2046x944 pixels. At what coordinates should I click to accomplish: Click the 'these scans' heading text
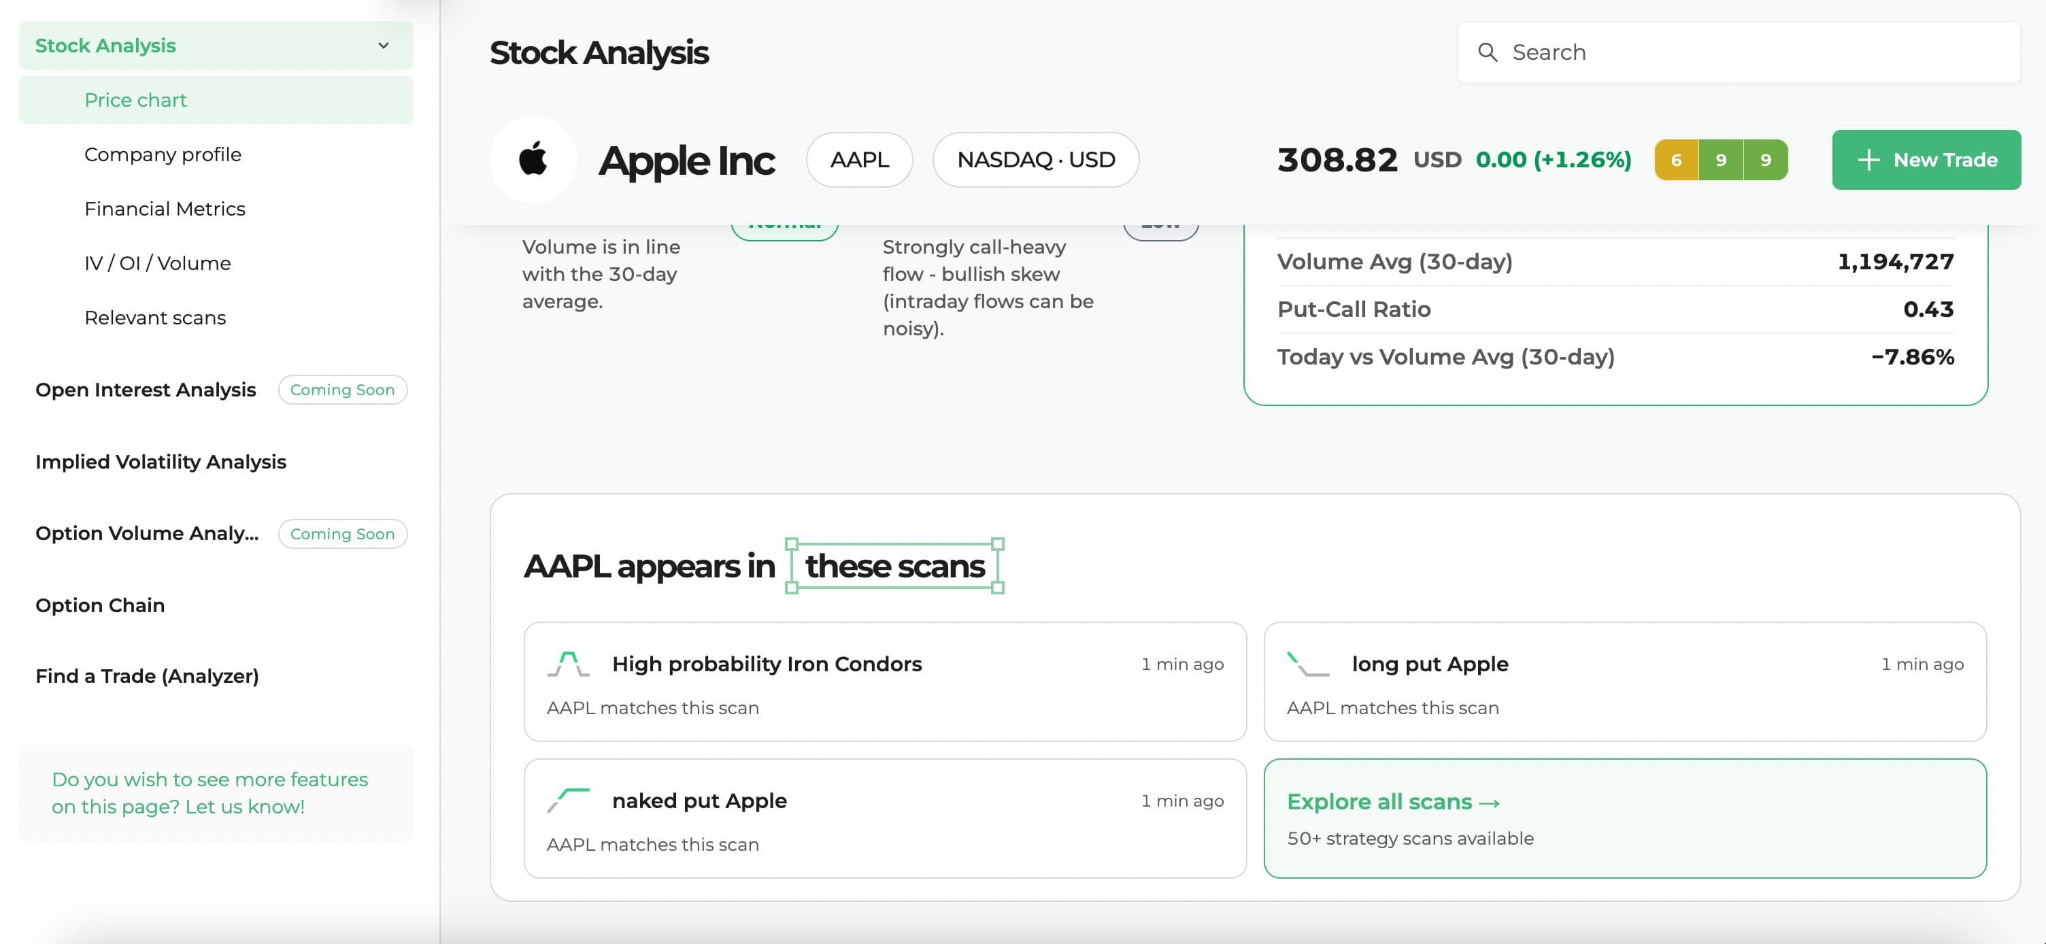894,566
